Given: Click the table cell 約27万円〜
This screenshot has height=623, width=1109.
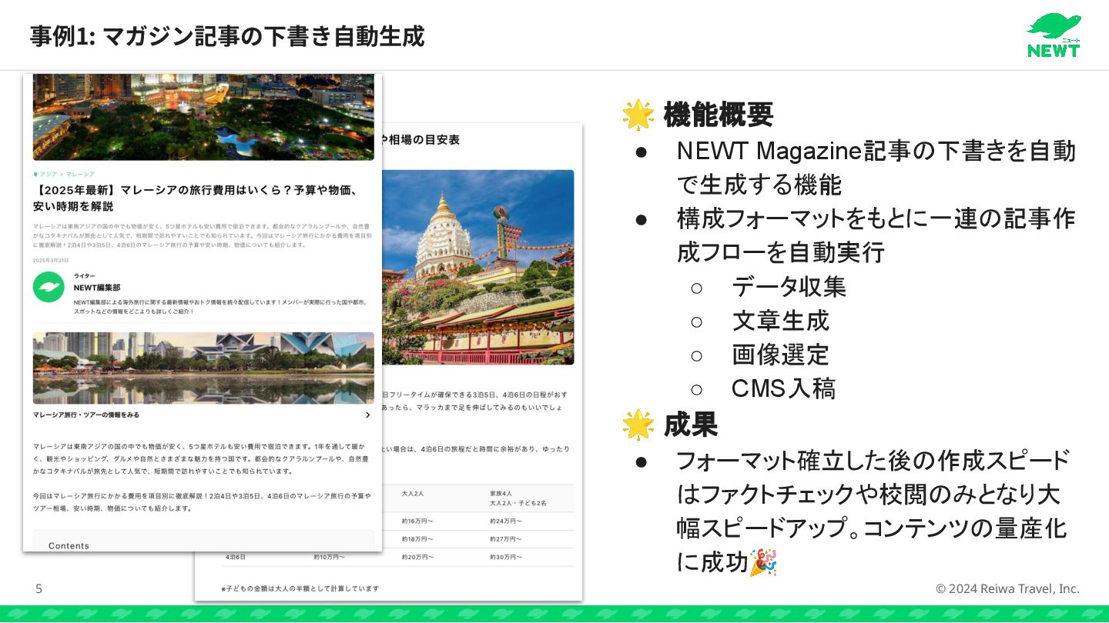Looking at the screenshot, I should click(505, 539).
